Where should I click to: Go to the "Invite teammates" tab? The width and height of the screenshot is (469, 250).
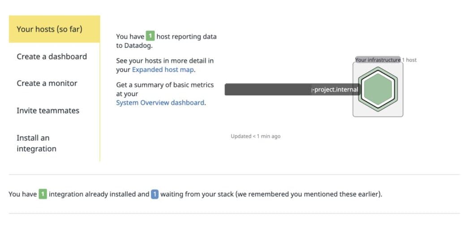click(x=48, y=111)
